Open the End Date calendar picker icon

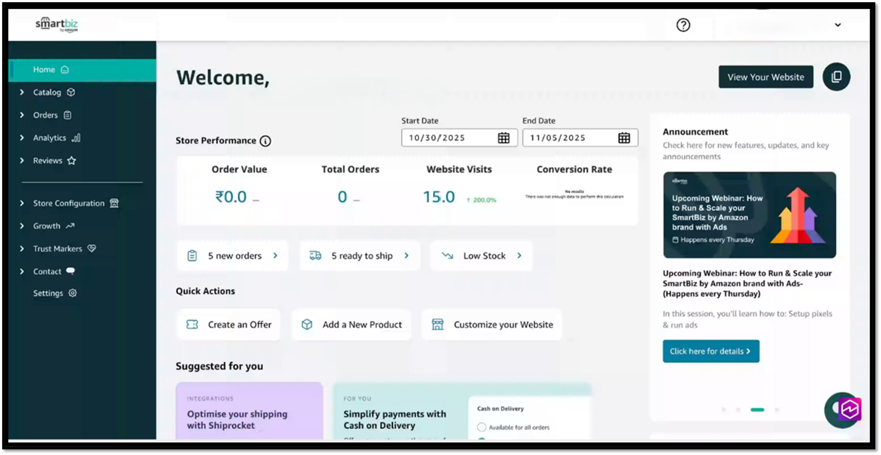pyautogui.click(x=624, y=138)
